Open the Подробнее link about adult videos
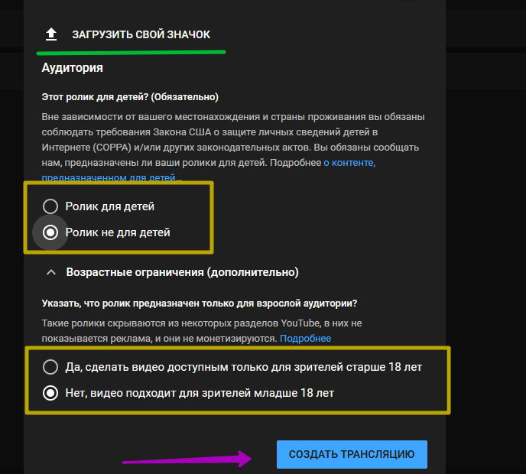Image resolution: width=526 pixels, height=474 pixels. [x=305, y=339]
